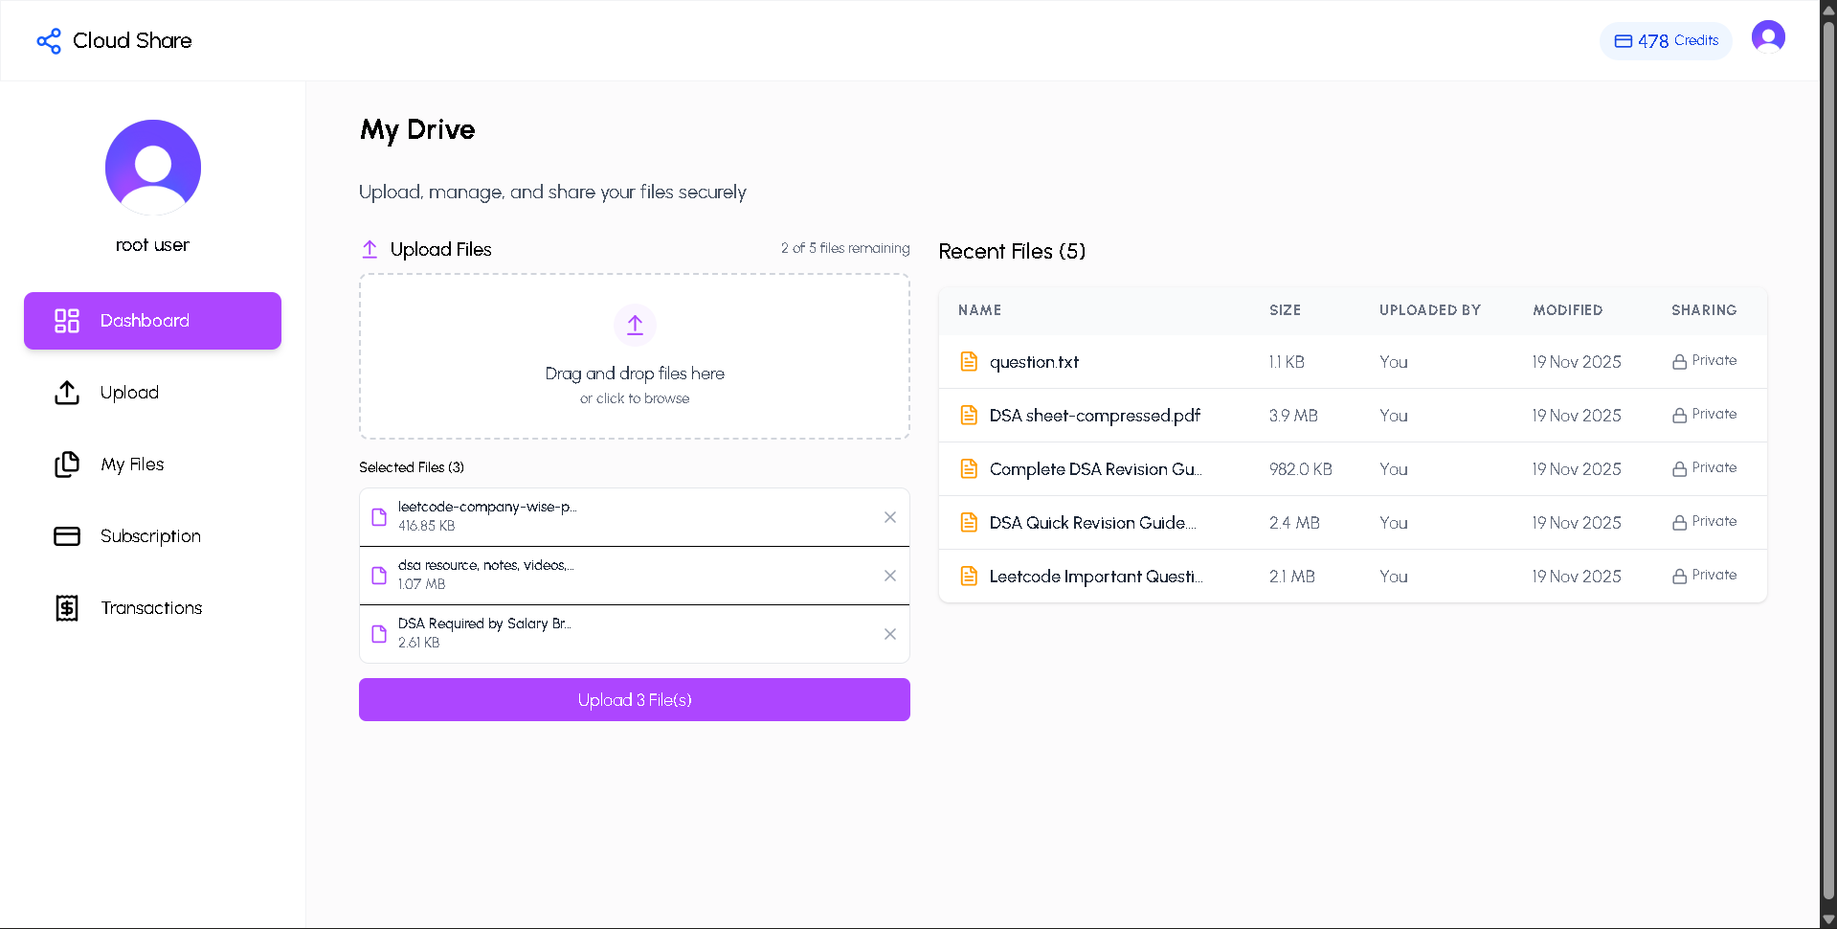
Task: Click the Upload 3 File(s) button
Action: [x=635, y=700]
